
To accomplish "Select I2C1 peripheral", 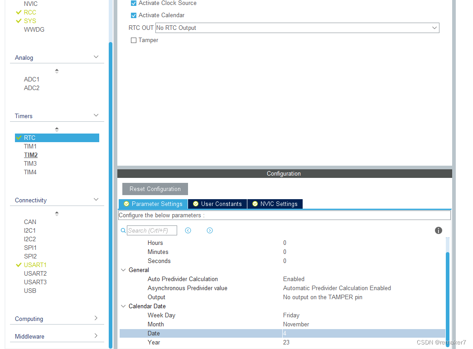I will [30, 230].
